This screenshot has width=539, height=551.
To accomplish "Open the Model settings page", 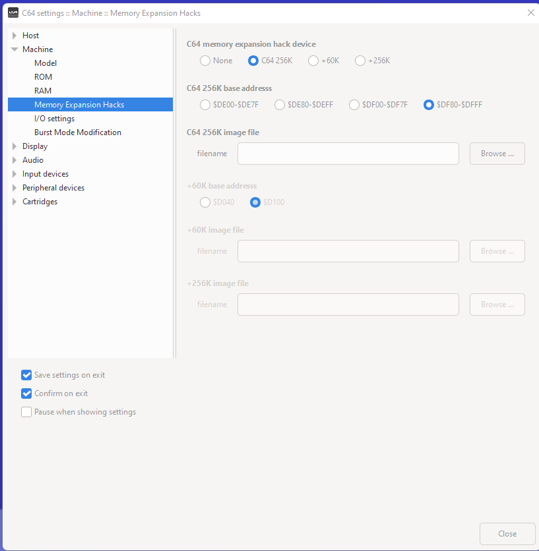I will pos(46,63).
